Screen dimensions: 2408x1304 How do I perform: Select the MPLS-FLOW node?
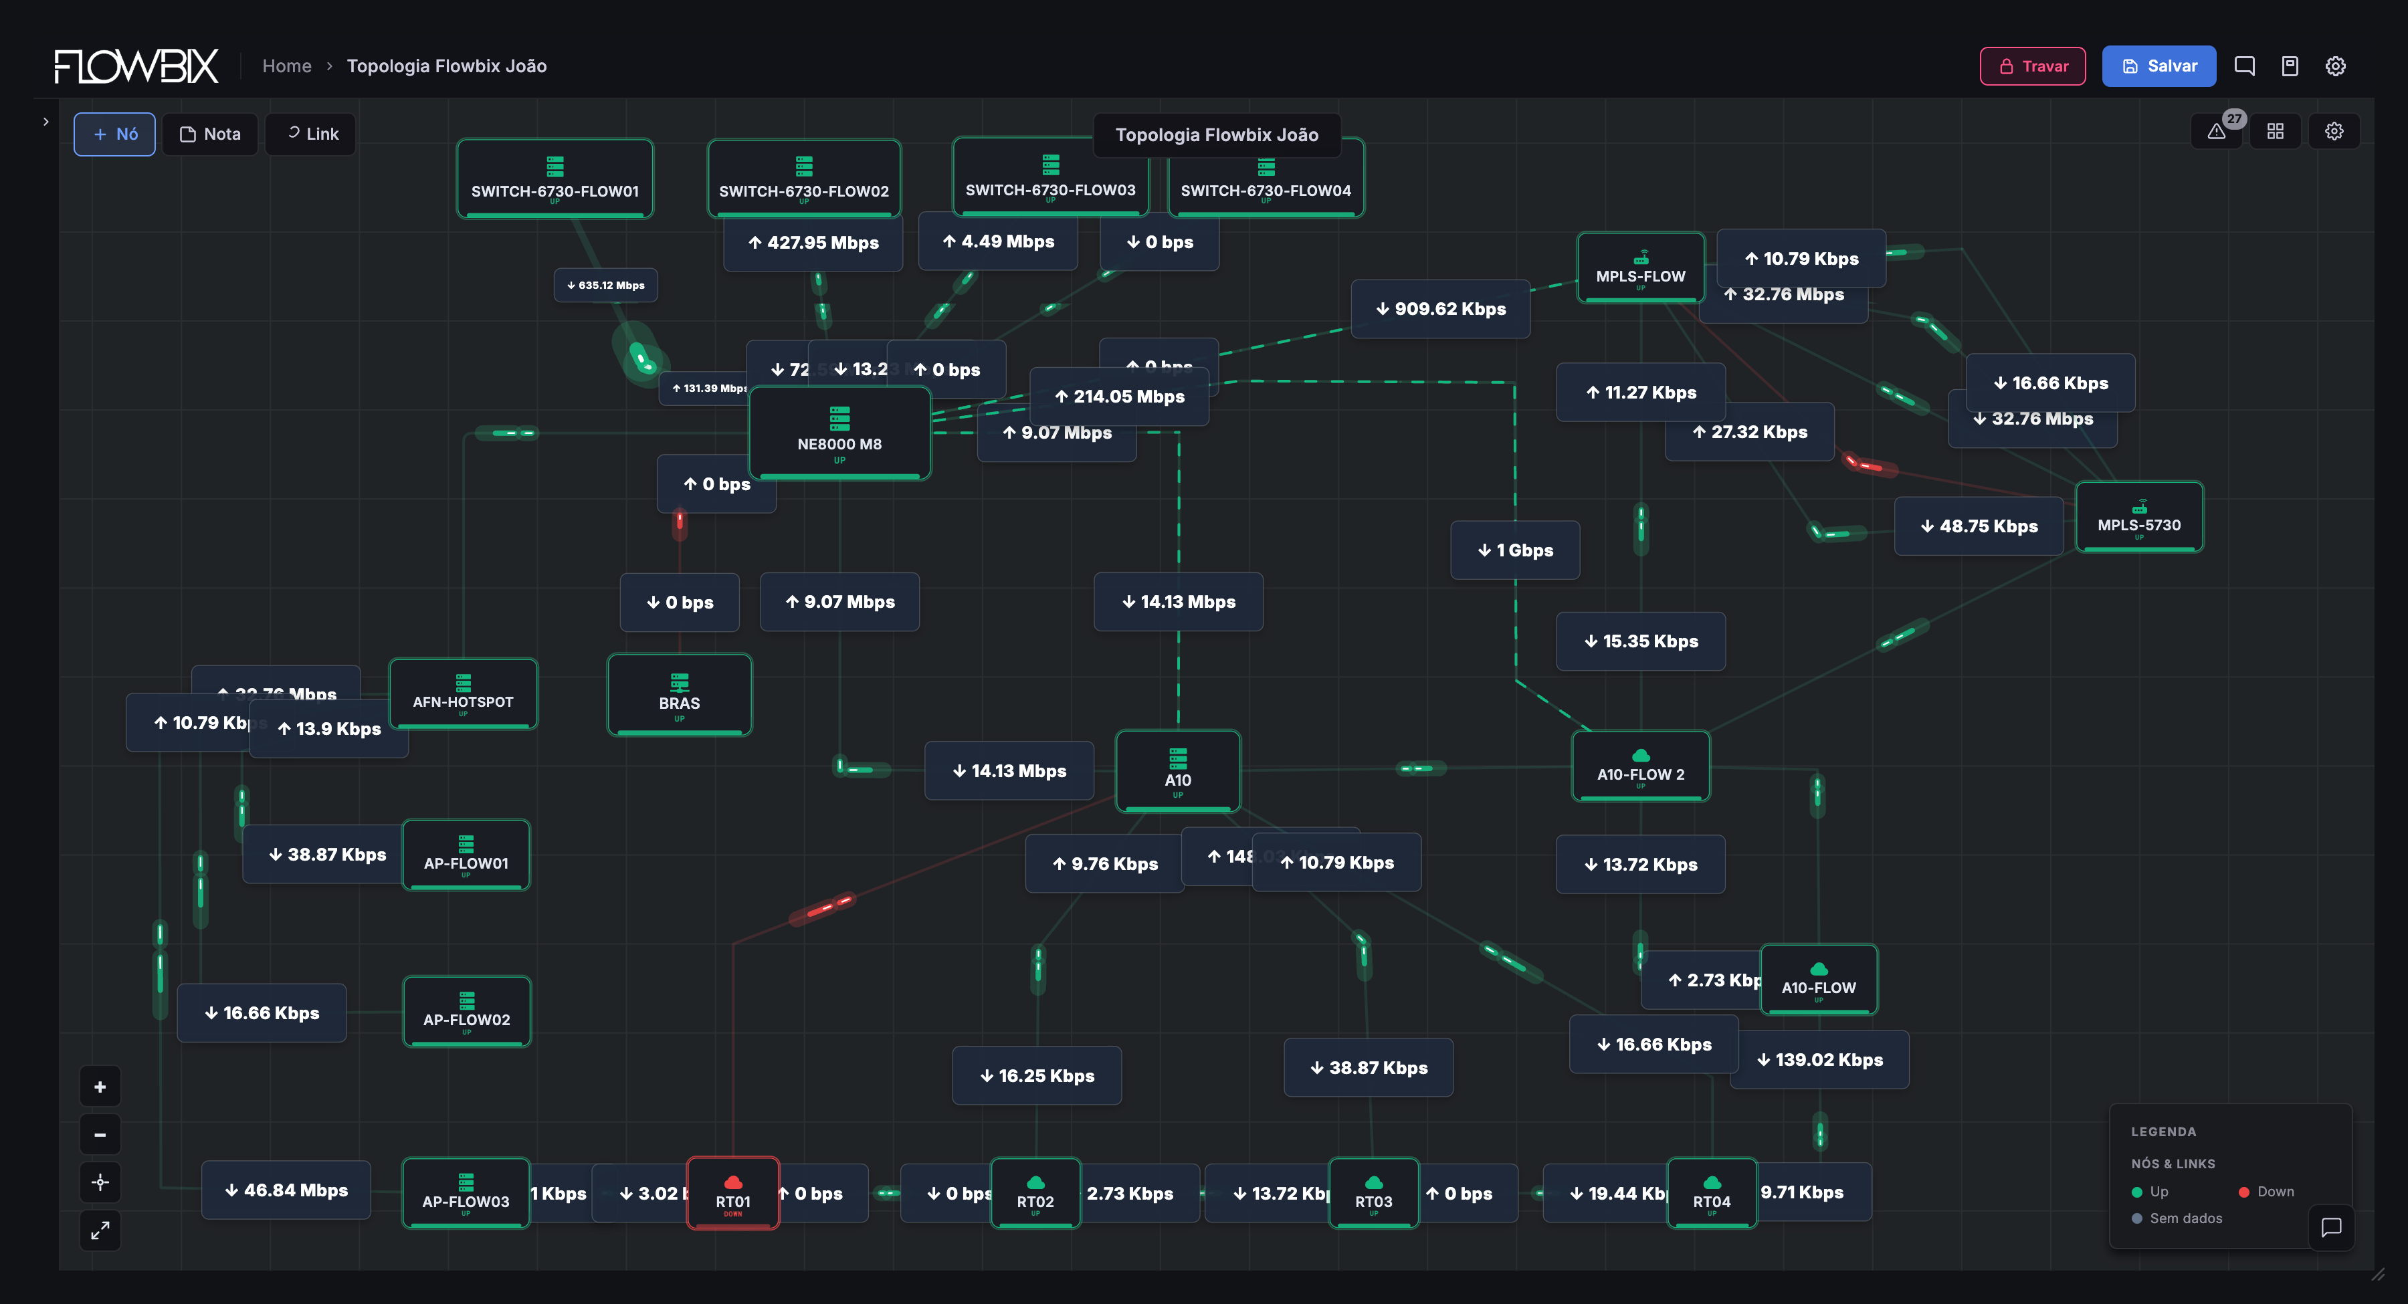click(x=1641, y=267)
